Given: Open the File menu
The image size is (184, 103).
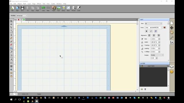Looking at the screenshot, I should point(11,4).
